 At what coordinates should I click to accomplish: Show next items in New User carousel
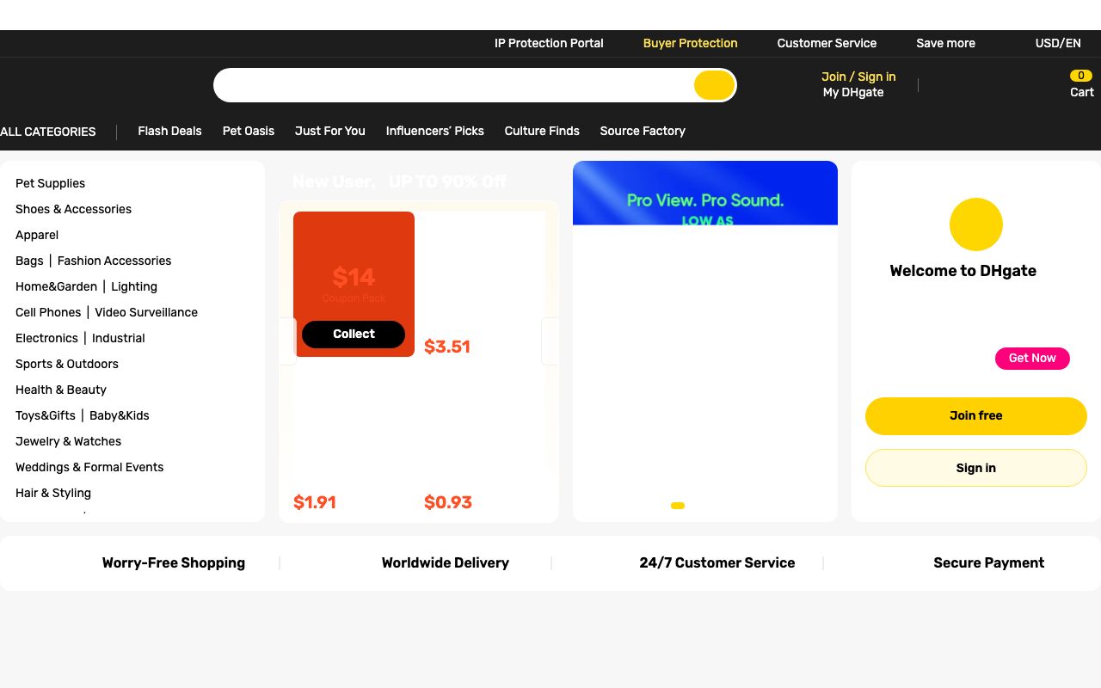(x=550, y=341)
